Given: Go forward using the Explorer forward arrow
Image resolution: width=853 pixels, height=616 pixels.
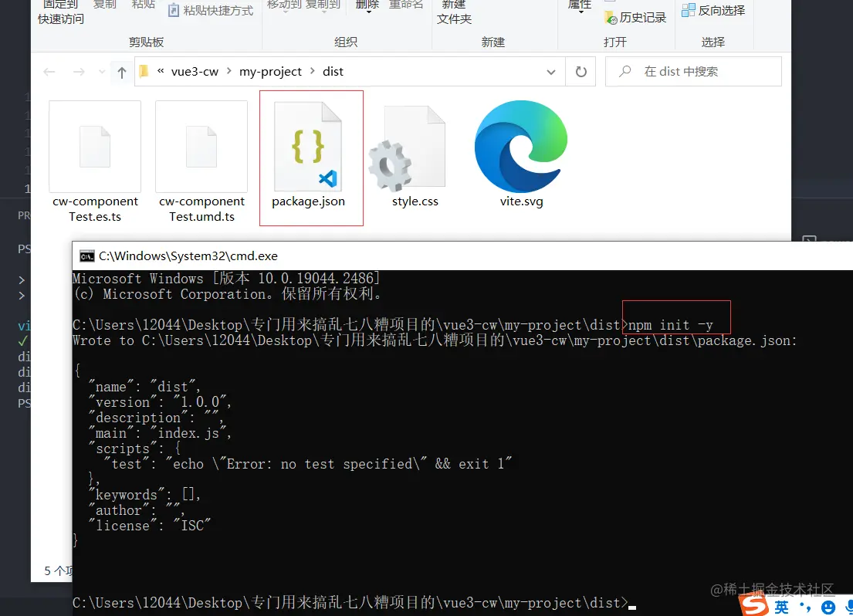Looking at the screenshot, I should coord(79,72).
